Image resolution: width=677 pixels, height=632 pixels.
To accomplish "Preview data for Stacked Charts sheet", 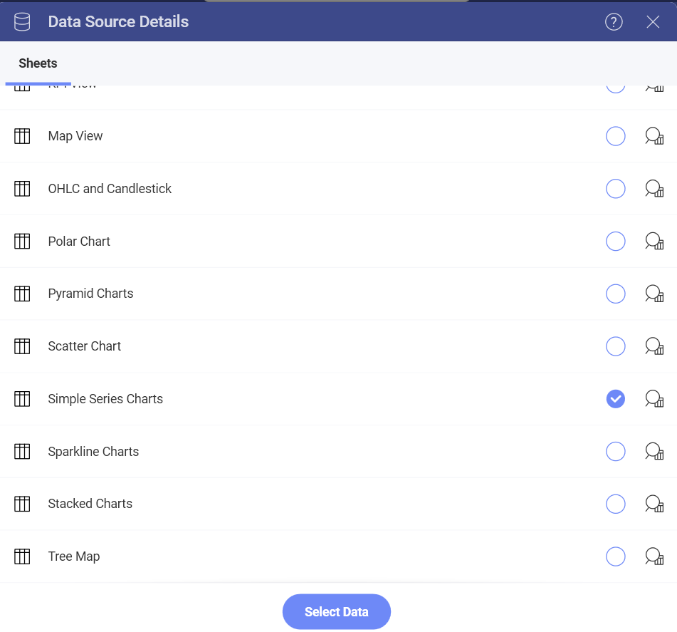I will click(x=654, y=504).
